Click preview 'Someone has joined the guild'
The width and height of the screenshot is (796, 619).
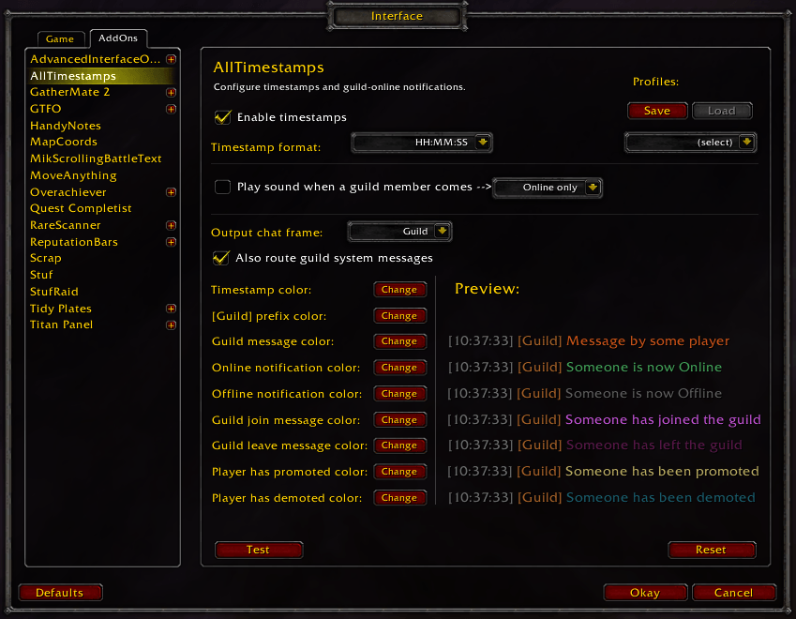coord(663,419)
